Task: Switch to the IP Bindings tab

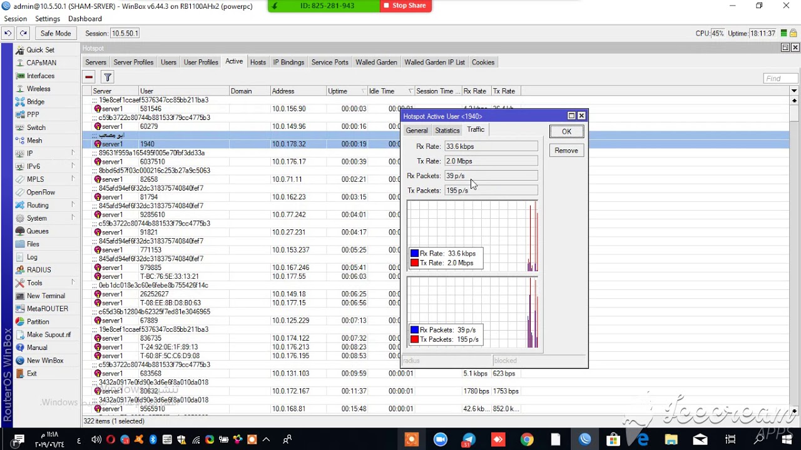Action: 288,62
